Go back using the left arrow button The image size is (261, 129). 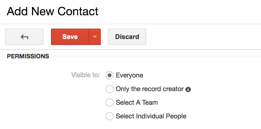24,37
